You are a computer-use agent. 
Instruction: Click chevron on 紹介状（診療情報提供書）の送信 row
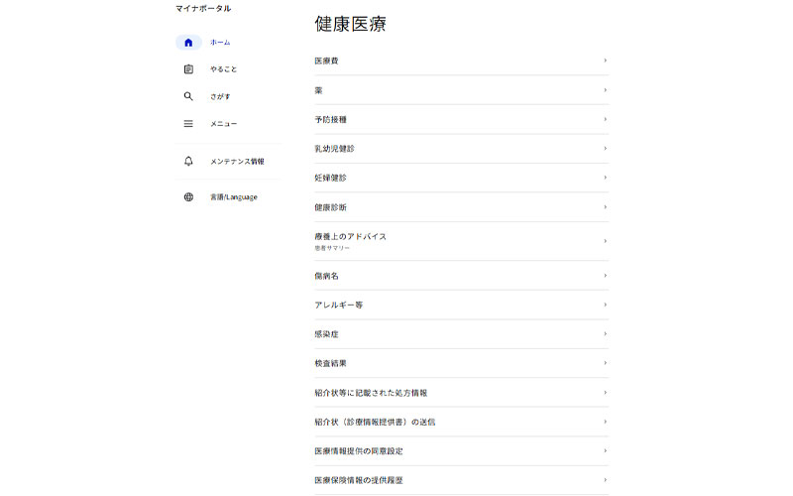tap(605, 422)
